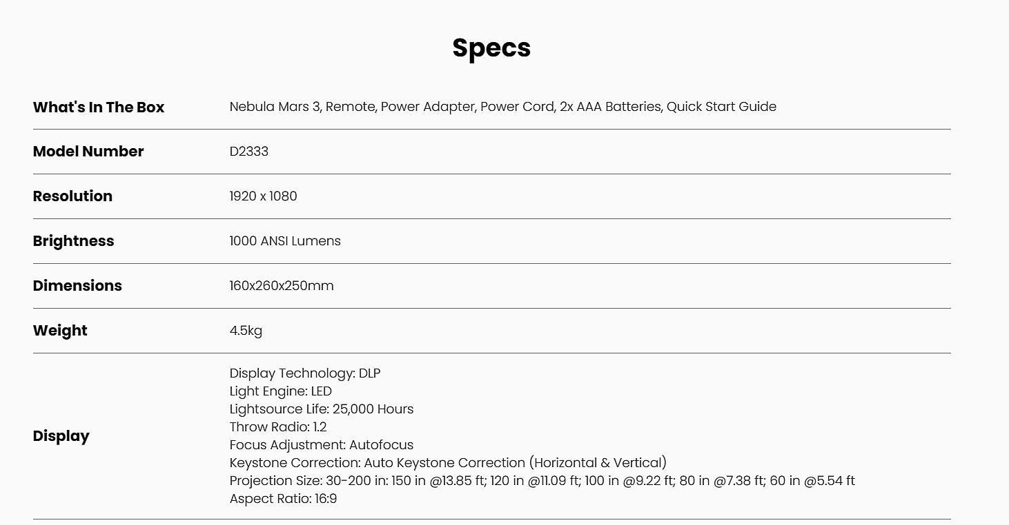Screen dimensions: 1009x525
Task: Select the Dimensions row label
Action: pyautogui.click(x=77, y=286)
